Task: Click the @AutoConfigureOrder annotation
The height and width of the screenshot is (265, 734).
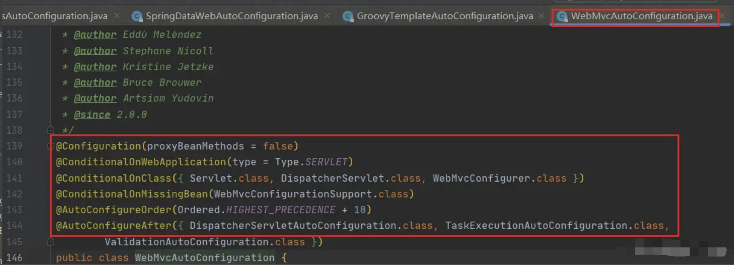Action: click(114, 210)
